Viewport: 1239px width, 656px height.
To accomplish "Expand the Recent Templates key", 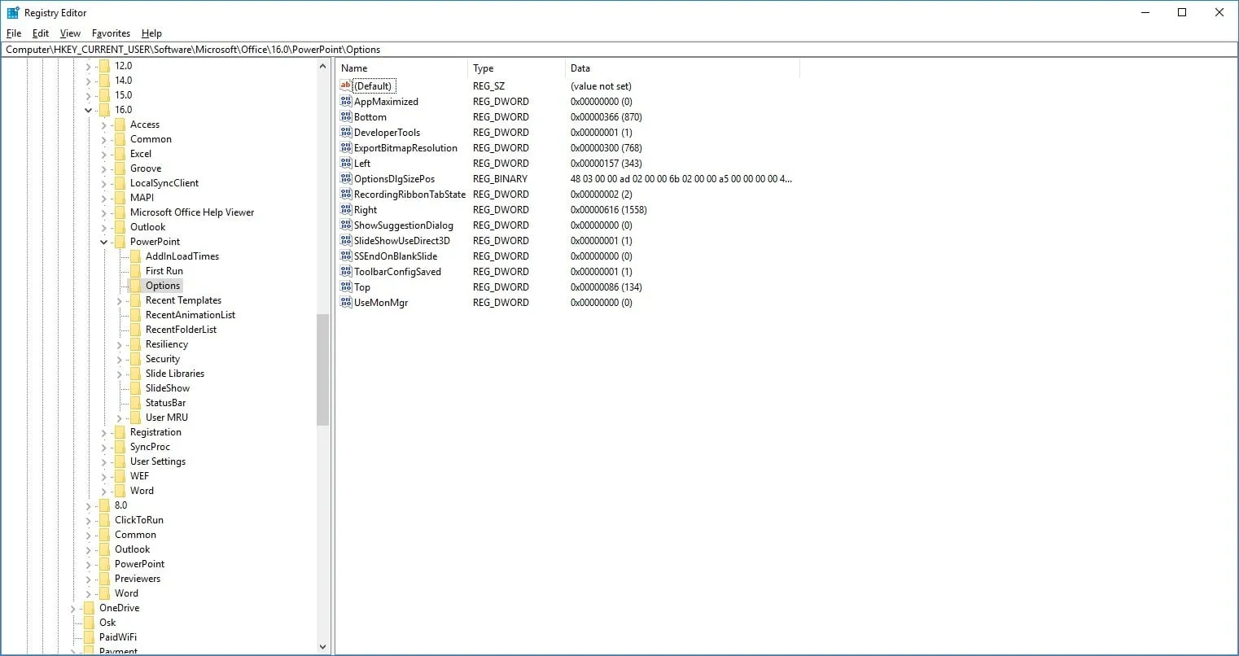I will [x=120, y=301].
